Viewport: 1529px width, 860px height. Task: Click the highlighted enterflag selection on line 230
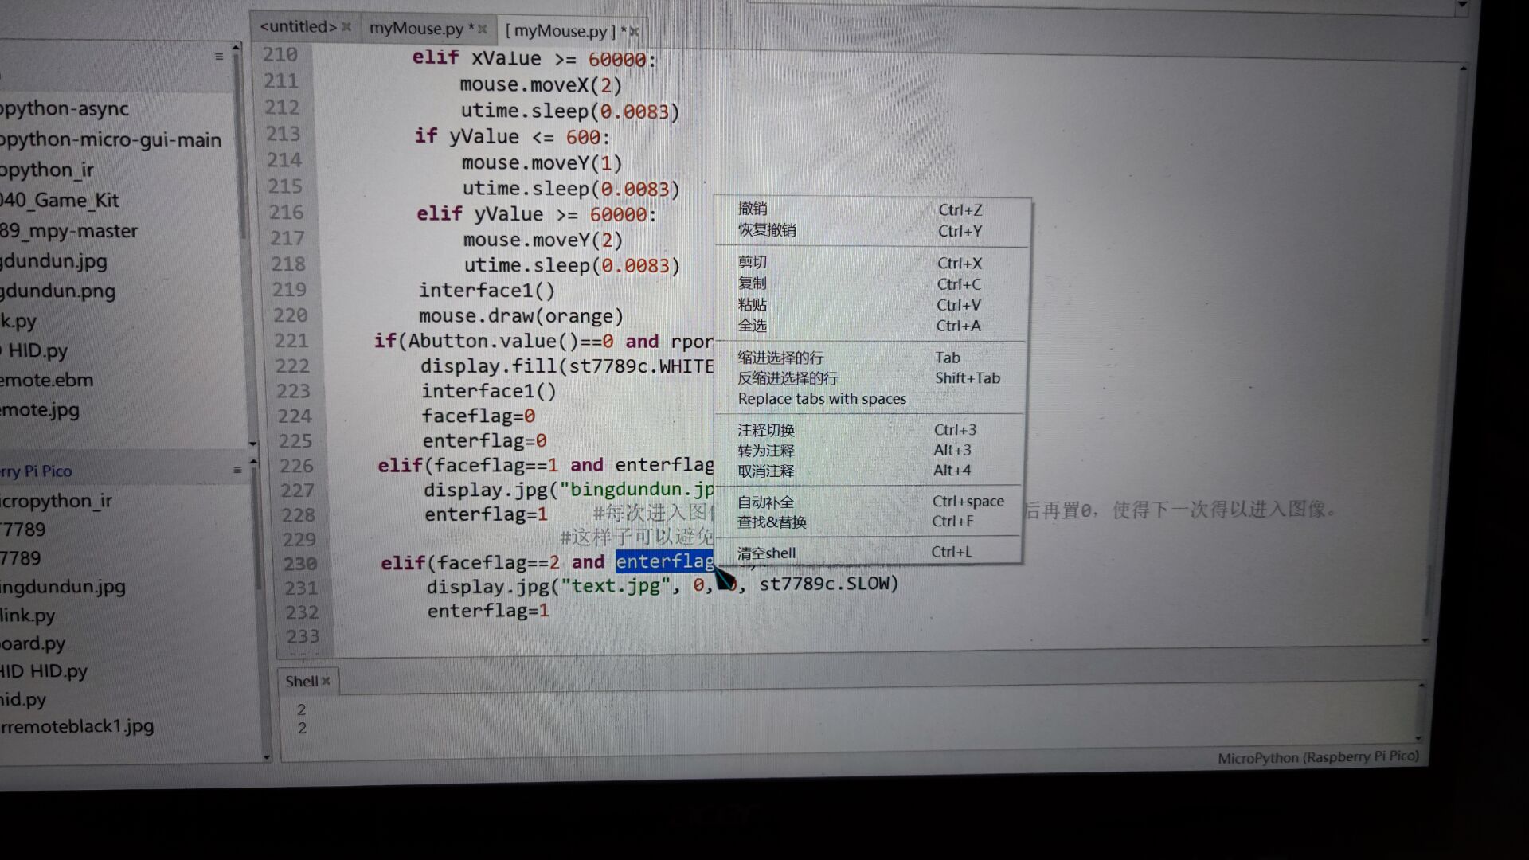click(x=665, y=561)
